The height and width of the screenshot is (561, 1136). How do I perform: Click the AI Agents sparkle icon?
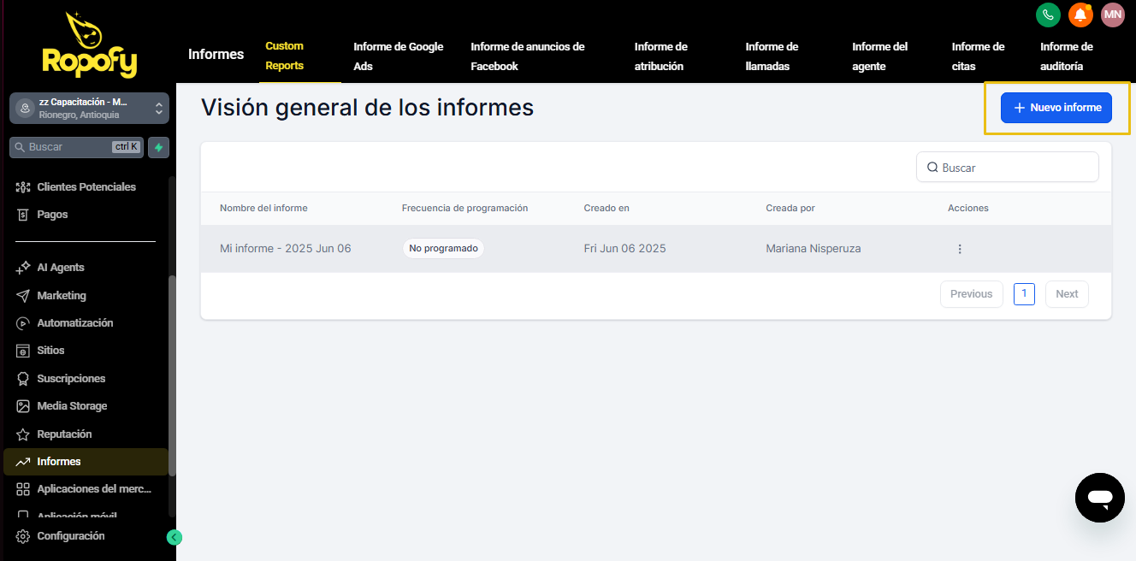[23, 268]
